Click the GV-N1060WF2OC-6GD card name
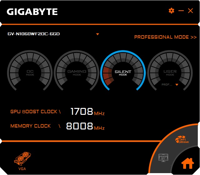 34,34
